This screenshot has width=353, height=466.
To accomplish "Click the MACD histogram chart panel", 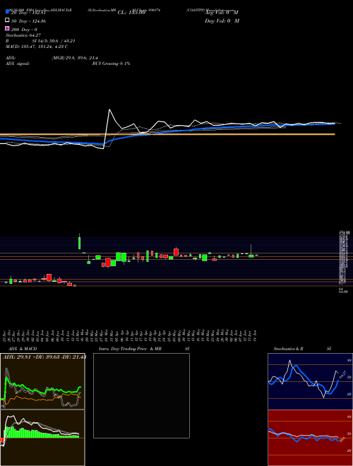I will point(42,438).
